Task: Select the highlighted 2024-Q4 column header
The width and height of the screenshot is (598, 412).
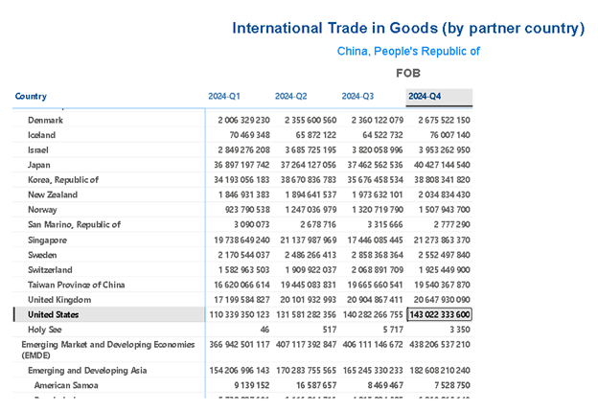Action: [439, 97]
